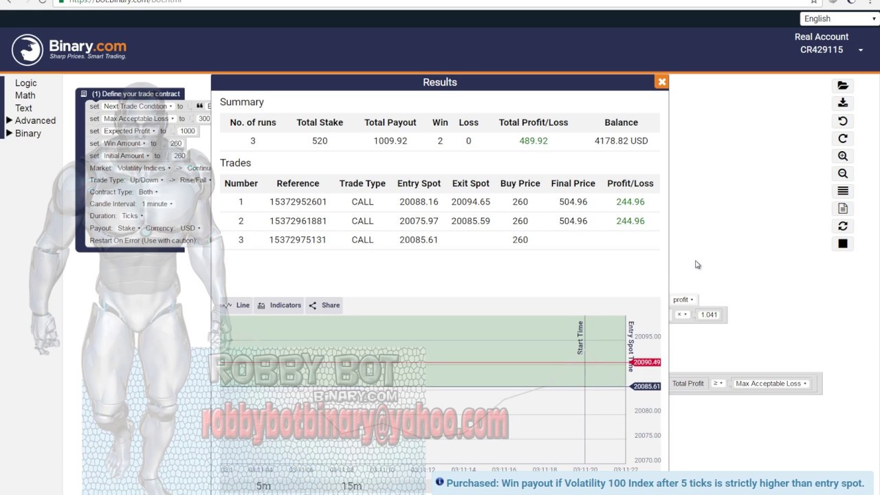The image size is (880, 495).
Task: Open the profit variable dropdown block
Action: (683, 300)
